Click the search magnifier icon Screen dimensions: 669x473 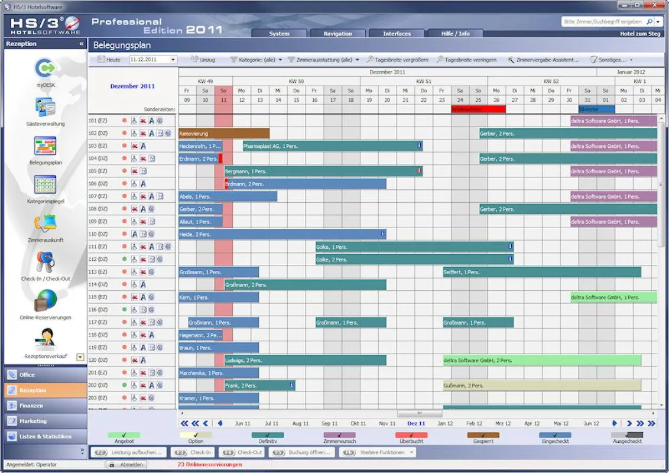649,22
